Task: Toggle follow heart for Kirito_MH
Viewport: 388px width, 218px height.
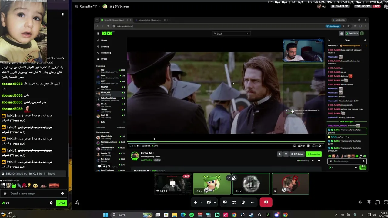Action: click(x=286, y=154)
